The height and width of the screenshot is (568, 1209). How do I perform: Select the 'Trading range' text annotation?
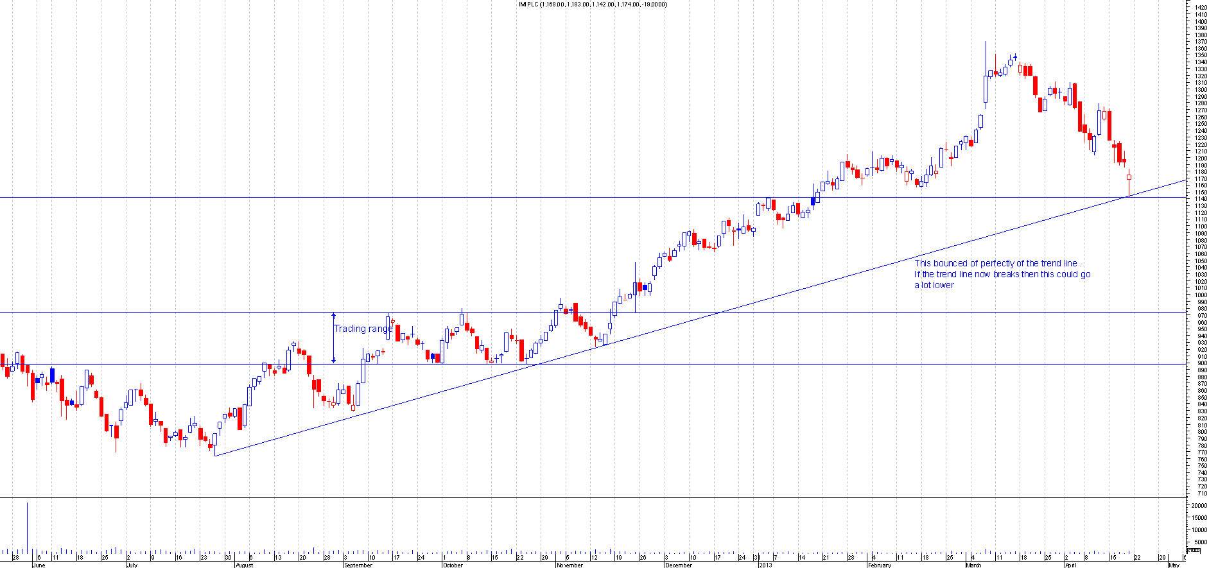363,329
